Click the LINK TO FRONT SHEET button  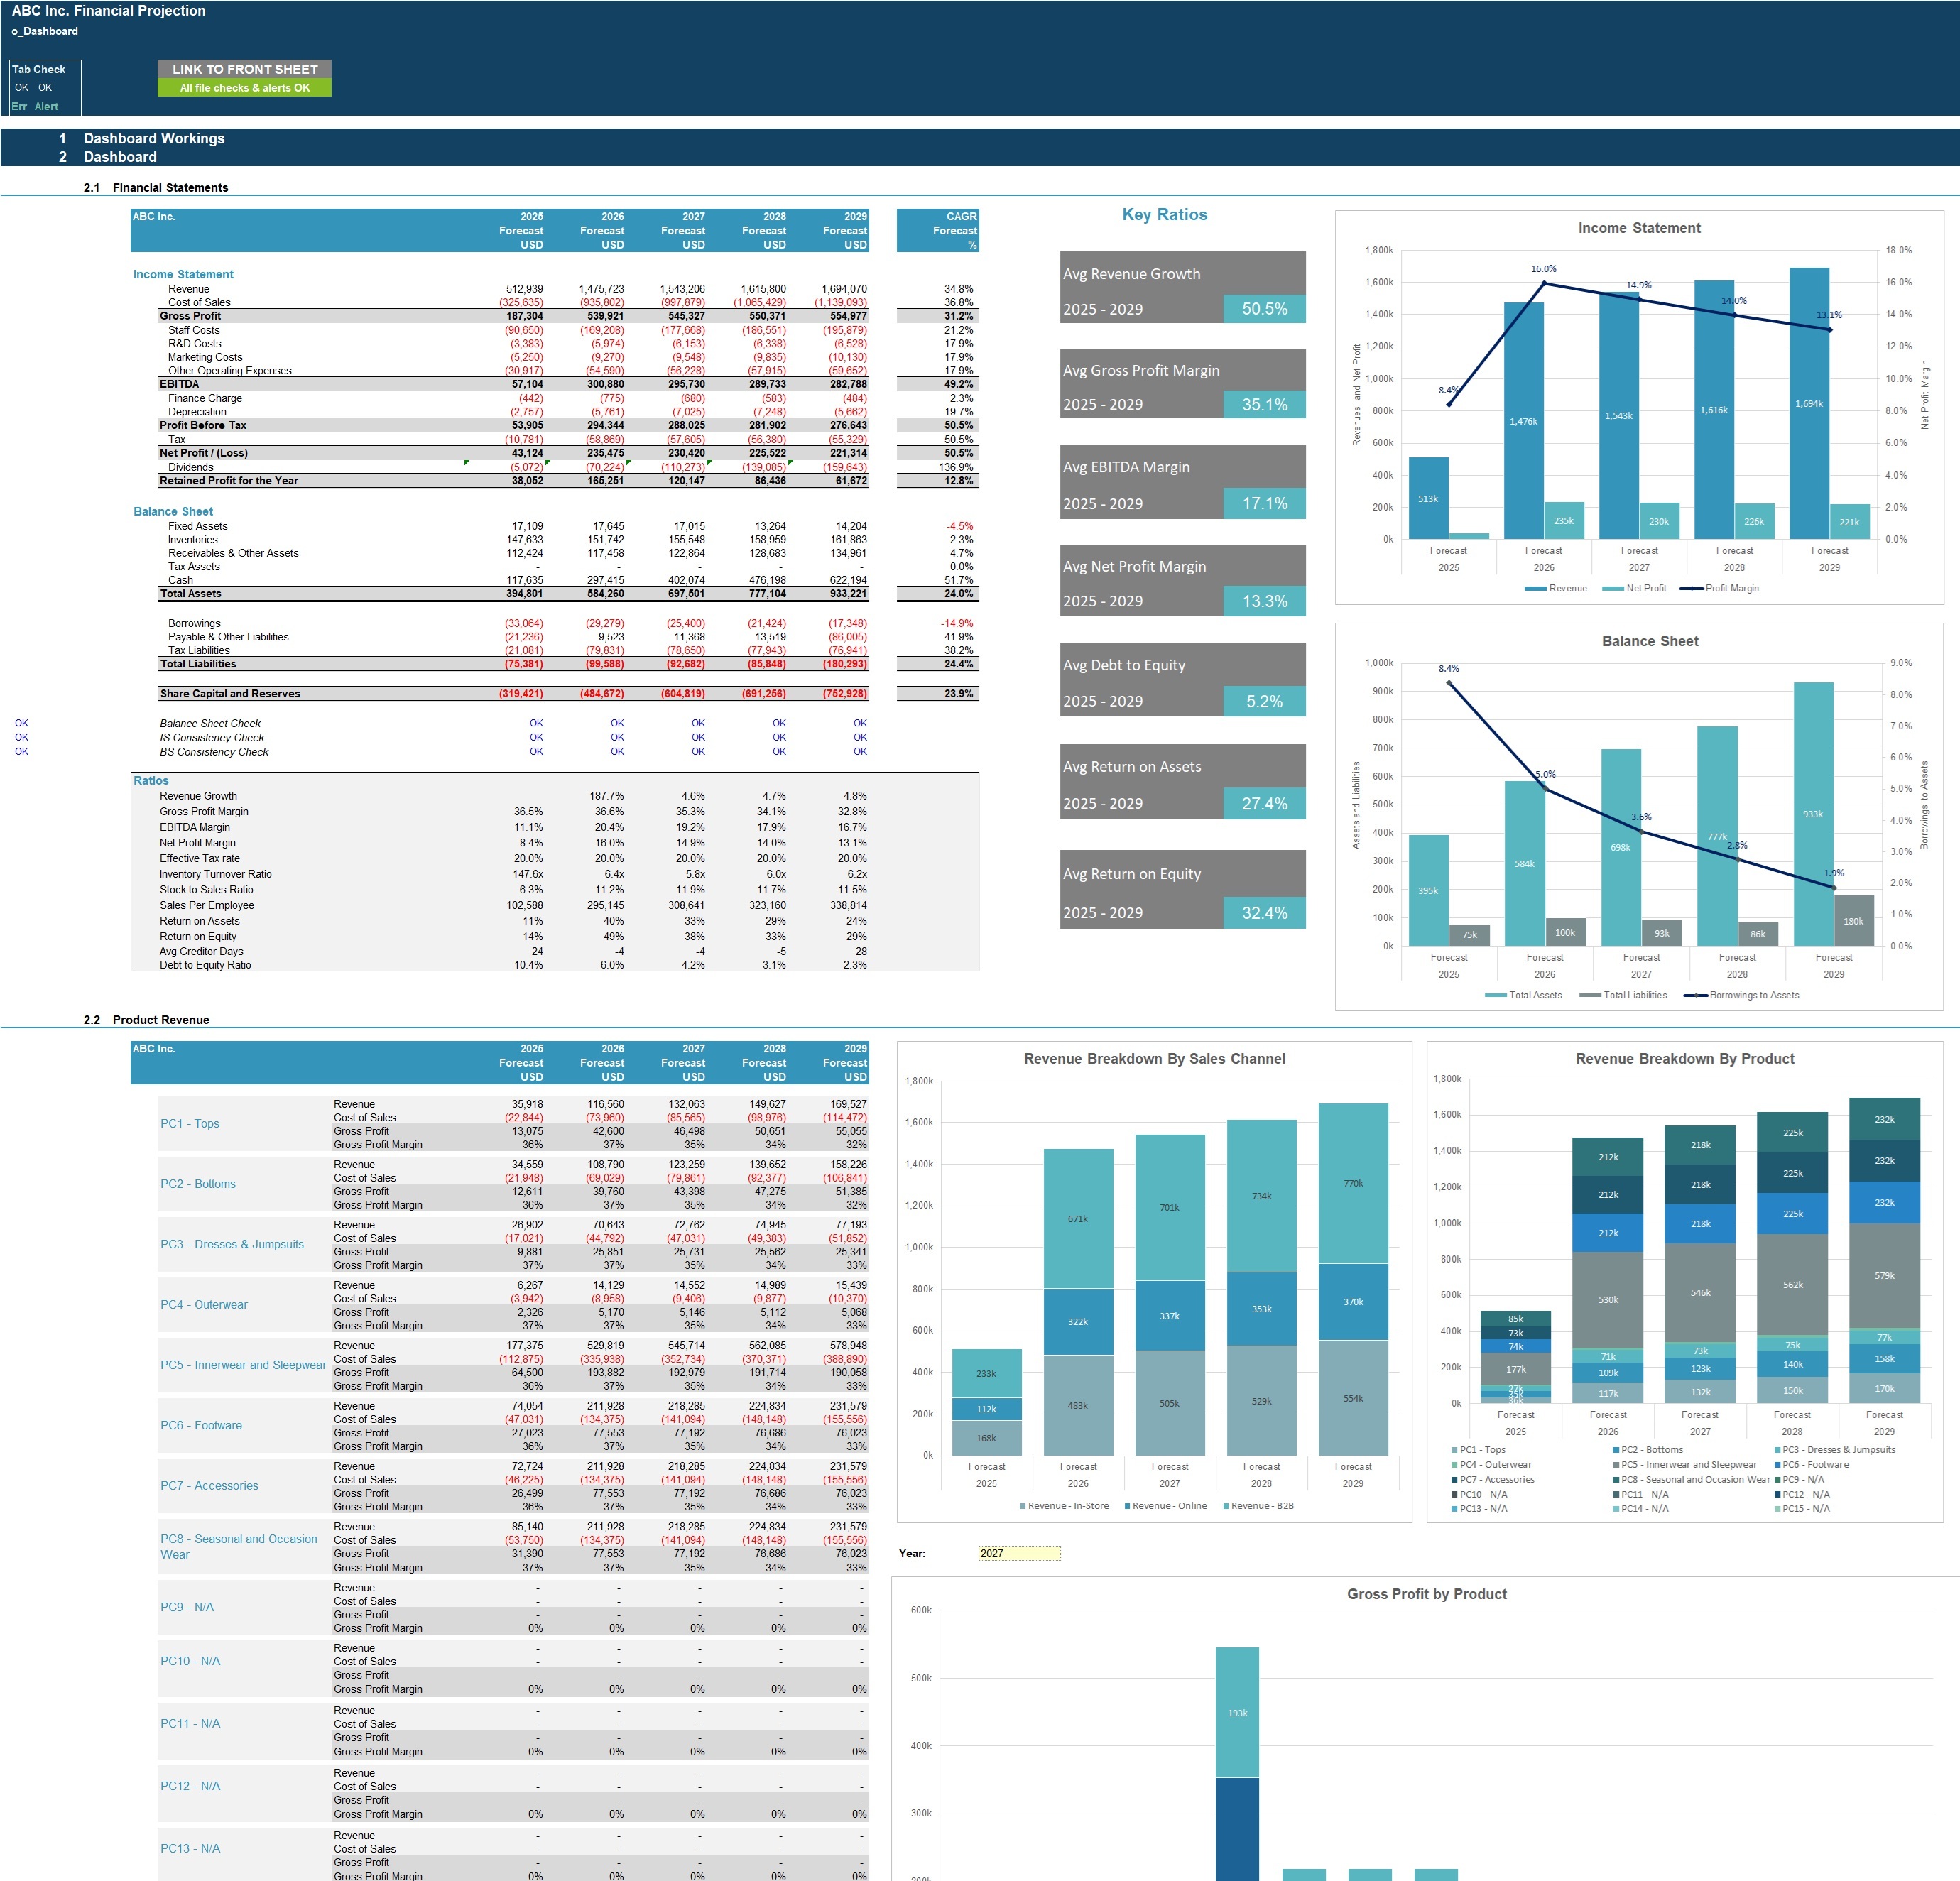(244, 69)
